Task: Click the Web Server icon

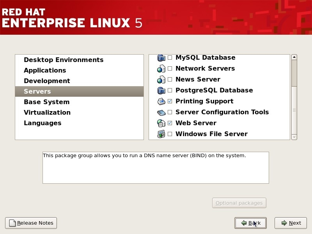Action: tap(161, 123)
